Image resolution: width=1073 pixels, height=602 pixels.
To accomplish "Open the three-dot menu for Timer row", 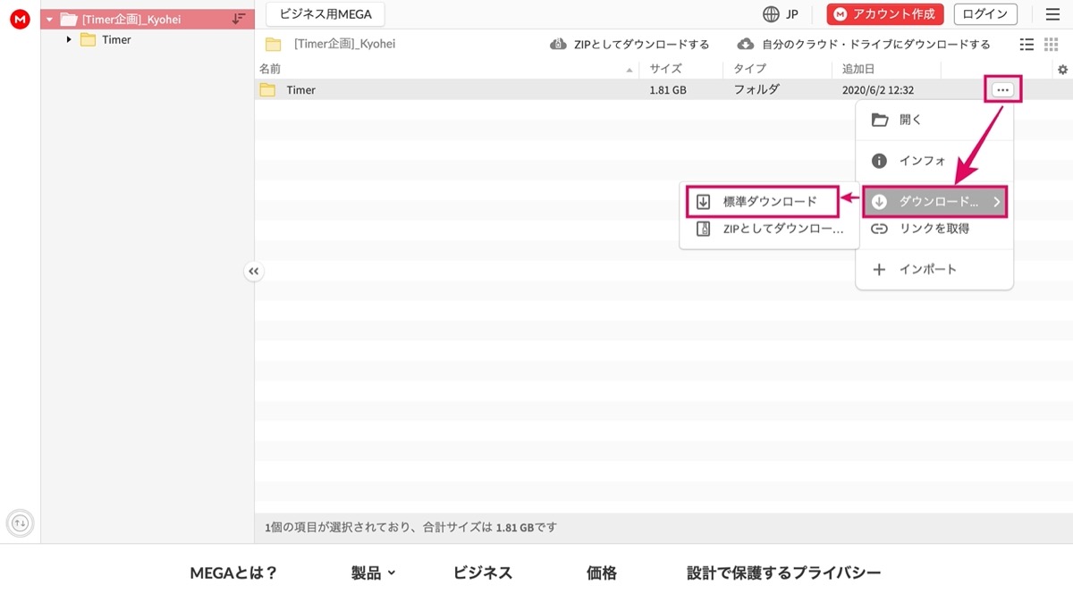I will click(1002, 89).
